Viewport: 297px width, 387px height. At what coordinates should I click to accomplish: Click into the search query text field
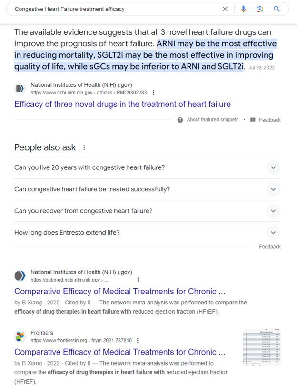(114, 9)
